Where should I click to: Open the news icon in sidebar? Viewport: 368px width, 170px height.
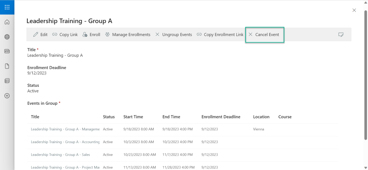tap(7, 51)
